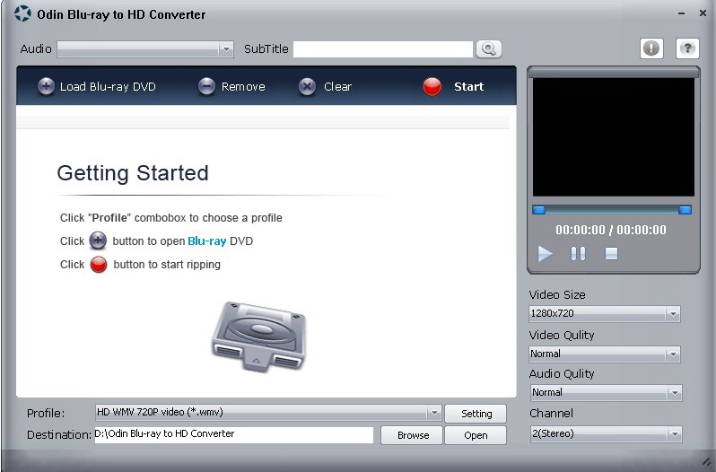Click the Odin app logo in title bar

point(22,13)
